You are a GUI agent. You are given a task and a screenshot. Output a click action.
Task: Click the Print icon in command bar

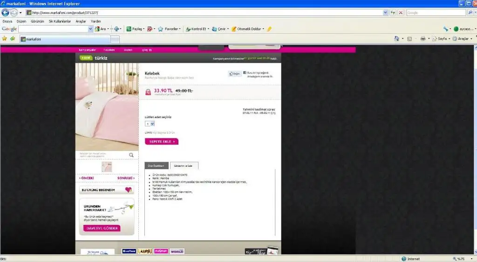click(x=422, y=39)
